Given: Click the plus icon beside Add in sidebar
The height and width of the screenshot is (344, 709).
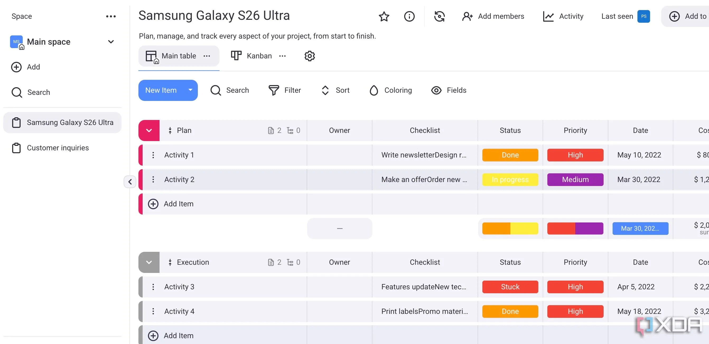Looking at the screenshot, I should [x=16, y=67].
